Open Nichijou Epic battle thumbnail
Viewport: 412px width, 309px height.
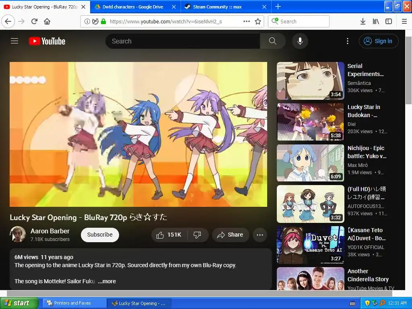[310, 163]
